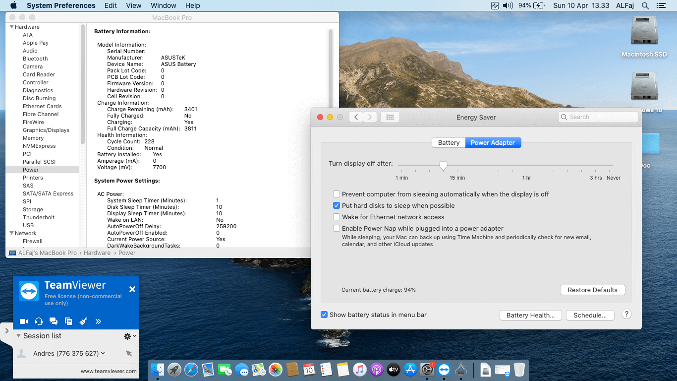Click the help question mark button
The width and height of the screenshot is (677, 381).
click(626, 314)
